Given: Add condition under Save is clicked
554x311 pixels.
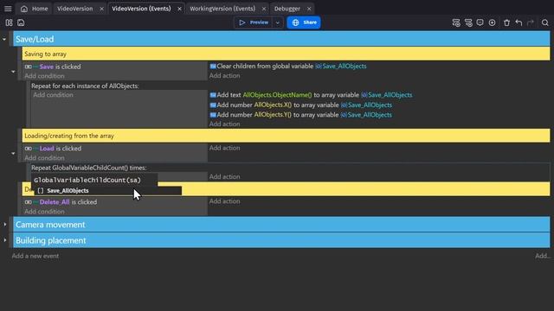Looking at the screenshot, I should pos(44,76).
